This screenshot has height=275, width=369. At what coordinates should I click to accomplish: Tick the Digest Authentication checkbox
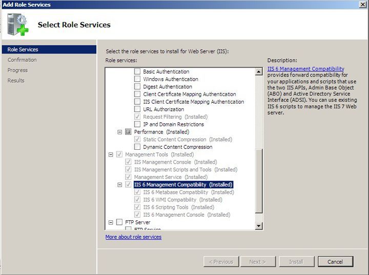coord(137,86)
